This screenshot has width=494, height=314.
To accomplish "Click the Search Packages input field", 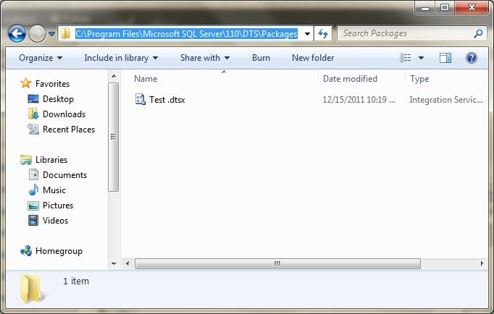I will 406,33.
